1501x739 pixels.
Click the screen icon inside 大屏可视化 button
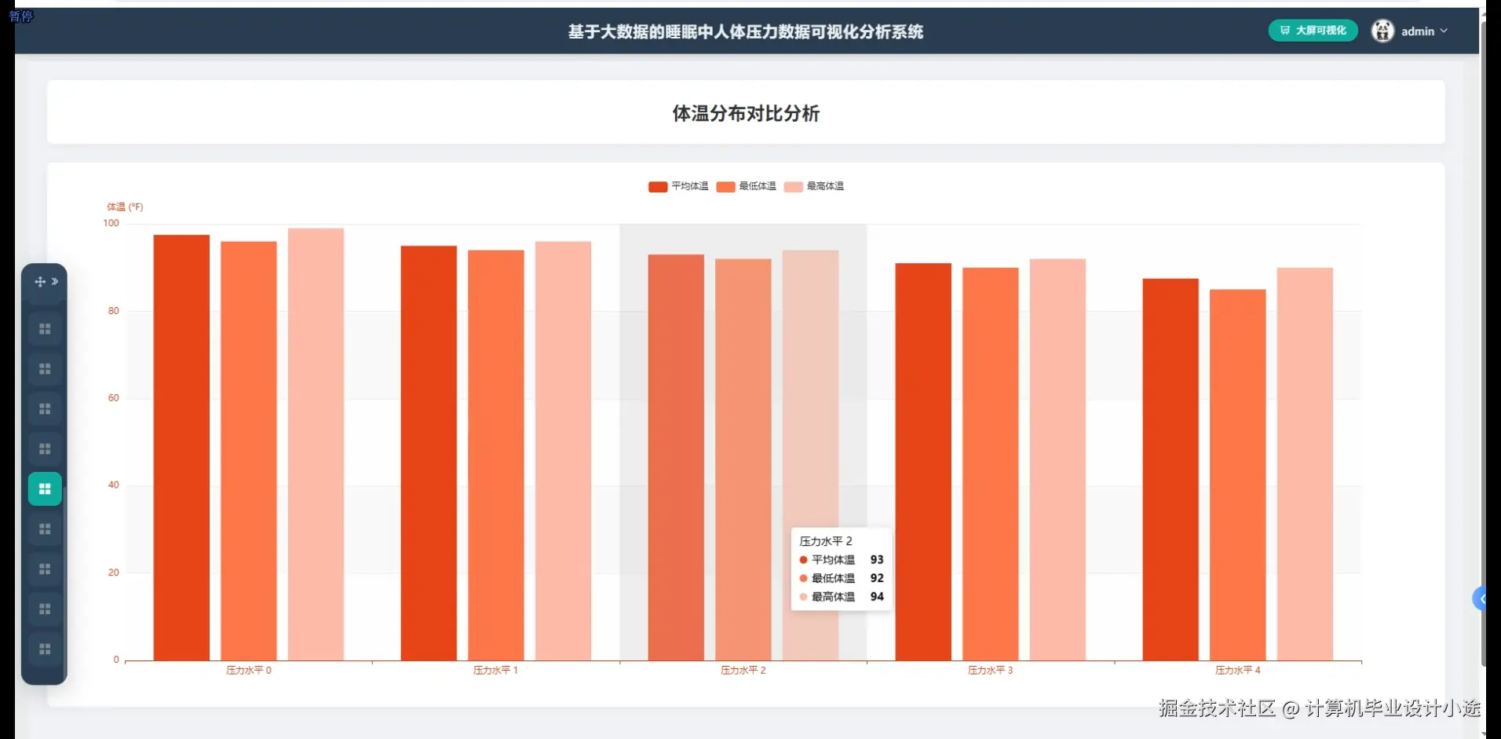pos(1284,30)
